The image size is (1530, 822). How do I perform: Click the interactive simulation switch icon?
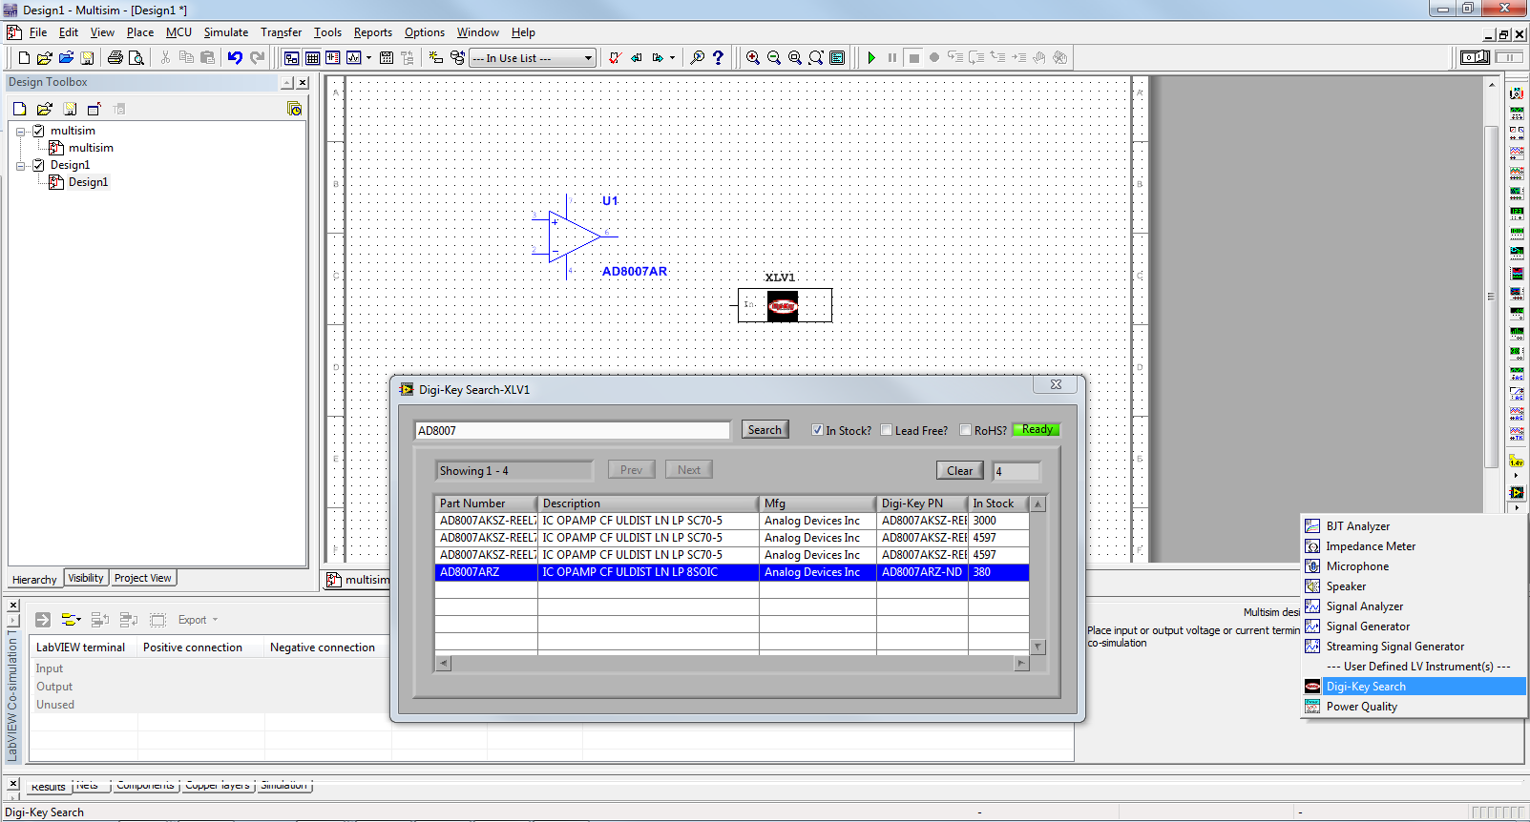point(1475,58)
